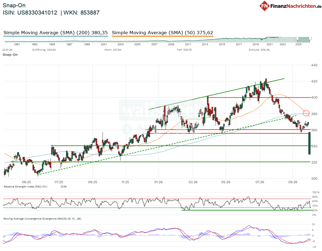The width and height of the screenshot is (322, 251).
Task: Click the '-10' MACD axis label
Action: pos(314,247)
